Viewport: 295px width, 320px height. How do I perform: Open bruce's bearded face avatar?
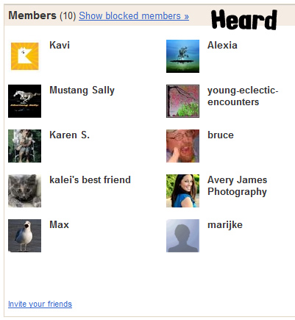click(182, 146)
